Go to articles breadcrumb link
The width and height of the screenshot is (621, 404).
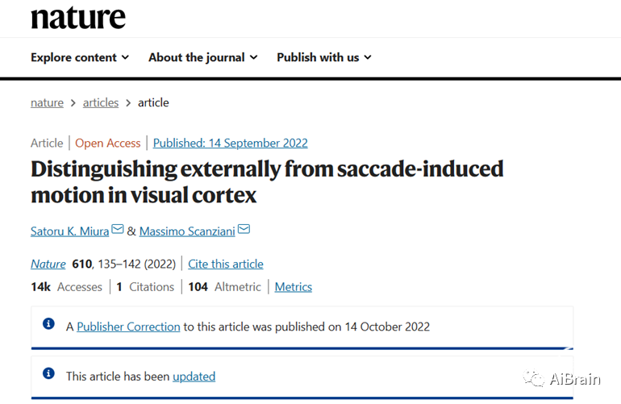[x=101, y=102]
